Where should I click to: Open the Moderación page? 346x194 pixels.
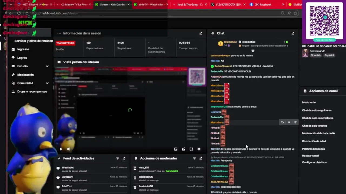click(25, 75)
